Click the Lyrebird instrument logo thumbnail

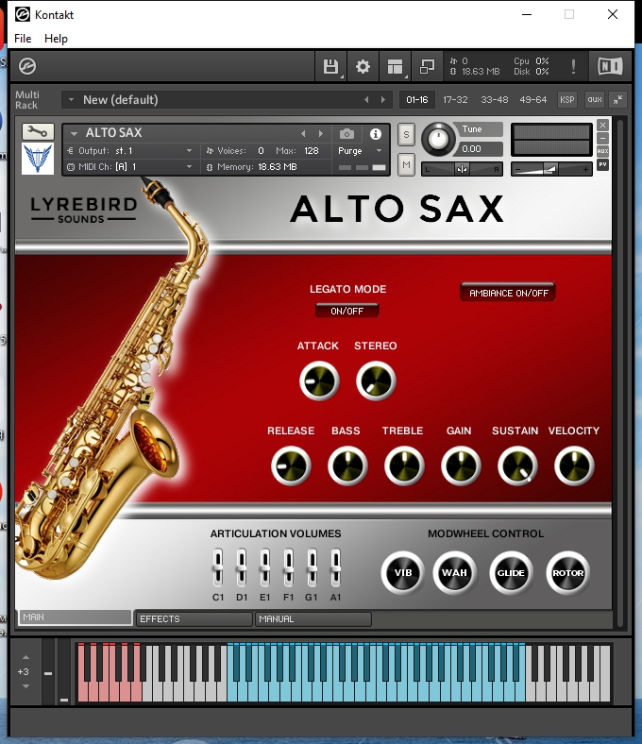click(38, 159)
